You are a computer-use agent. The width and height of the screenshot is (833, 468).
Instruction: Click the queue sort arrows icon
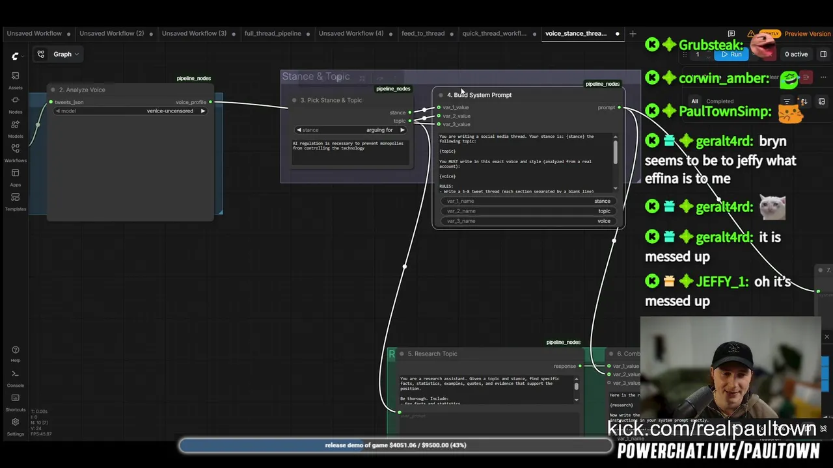pos(804,101)
